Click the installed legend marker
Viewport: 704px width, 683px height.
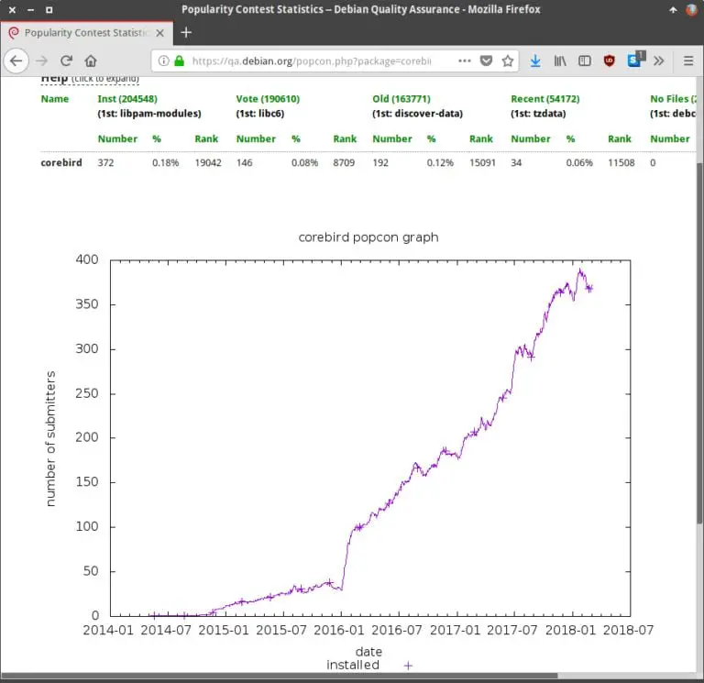tap(408, 666)
